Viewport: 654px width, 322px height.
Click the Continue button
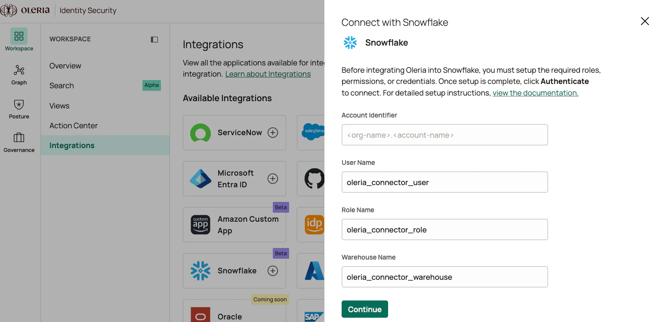[365, 309]
